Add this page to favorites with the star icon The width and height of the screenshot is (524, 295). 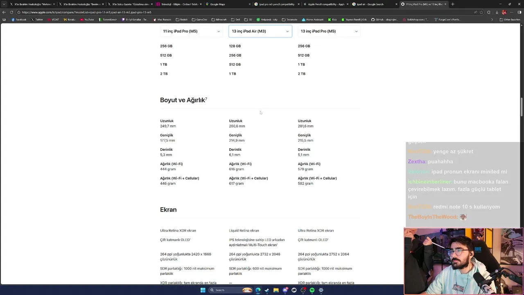pyautogui.click(x=481, y=12)
